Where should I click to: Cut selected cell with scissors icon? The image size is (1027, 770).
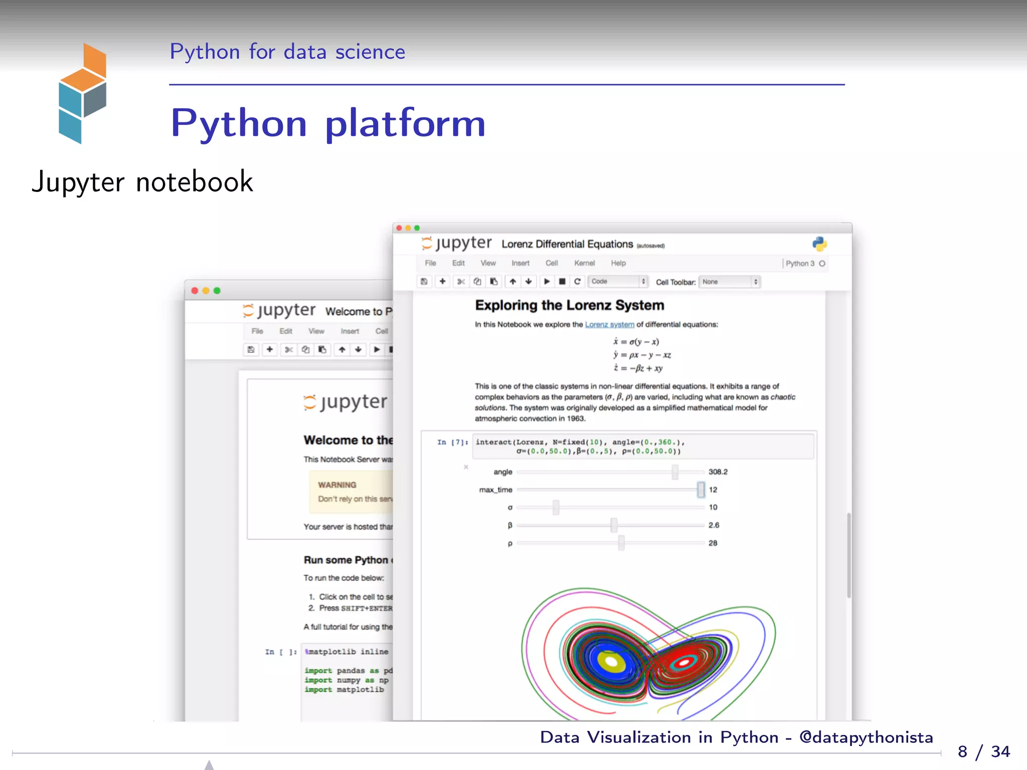[461, 282]
